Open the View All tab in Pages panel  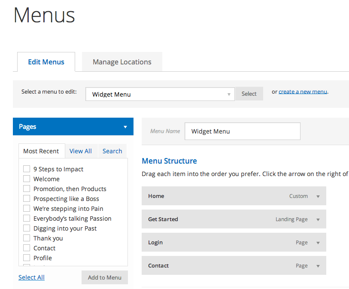(x=81, y=151)
